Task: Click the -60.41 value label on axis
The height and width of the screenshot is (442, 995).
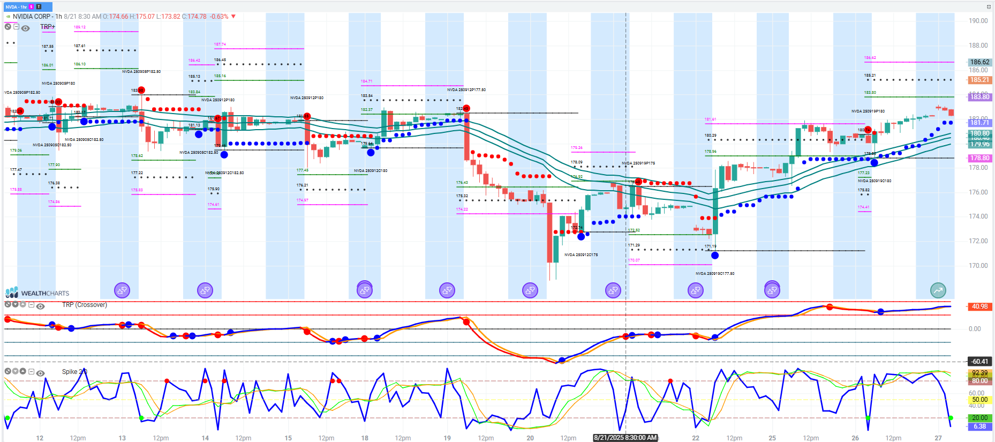Action: (x=980, y=362)
